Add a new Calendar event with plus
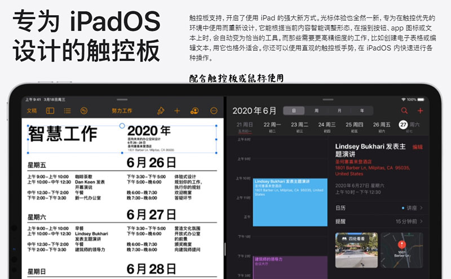451x279 pixels. pos(420,110)
